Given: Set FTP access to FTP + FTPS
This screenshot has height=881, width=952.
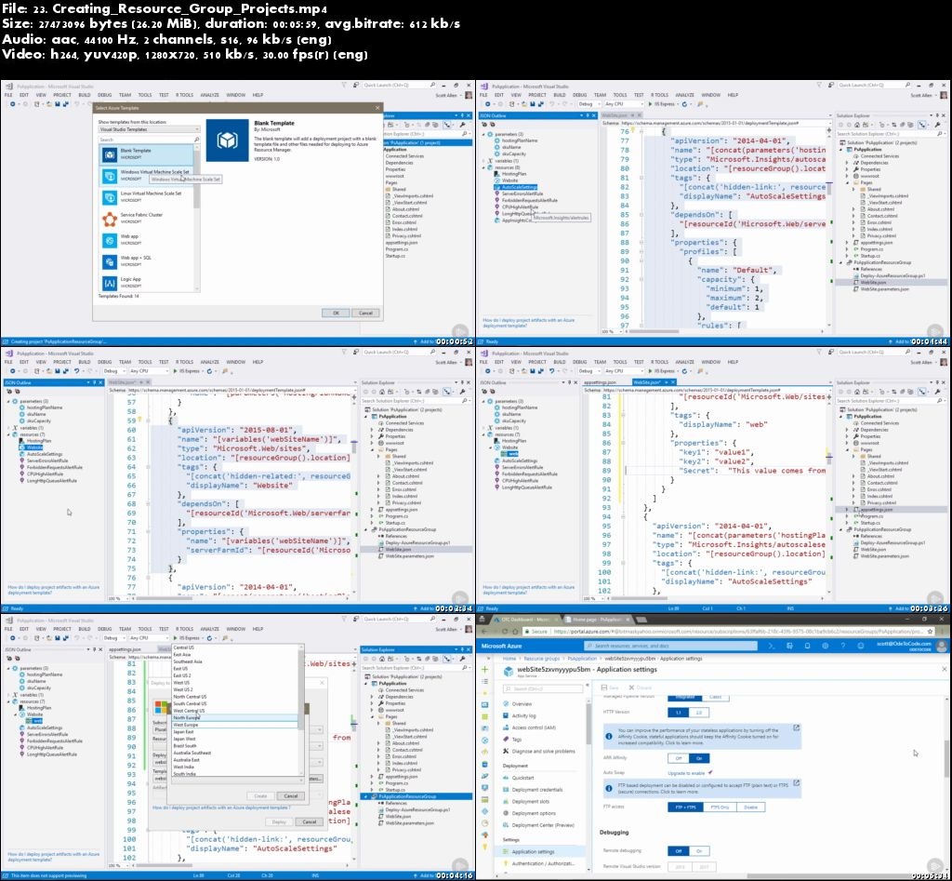Looking at the screenshot, I should pyautogui.click(x=685, y=807).
